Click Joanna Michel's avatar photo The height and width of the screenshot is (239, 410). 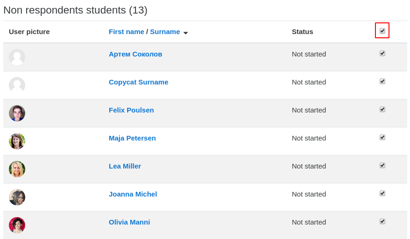[17, 197]
